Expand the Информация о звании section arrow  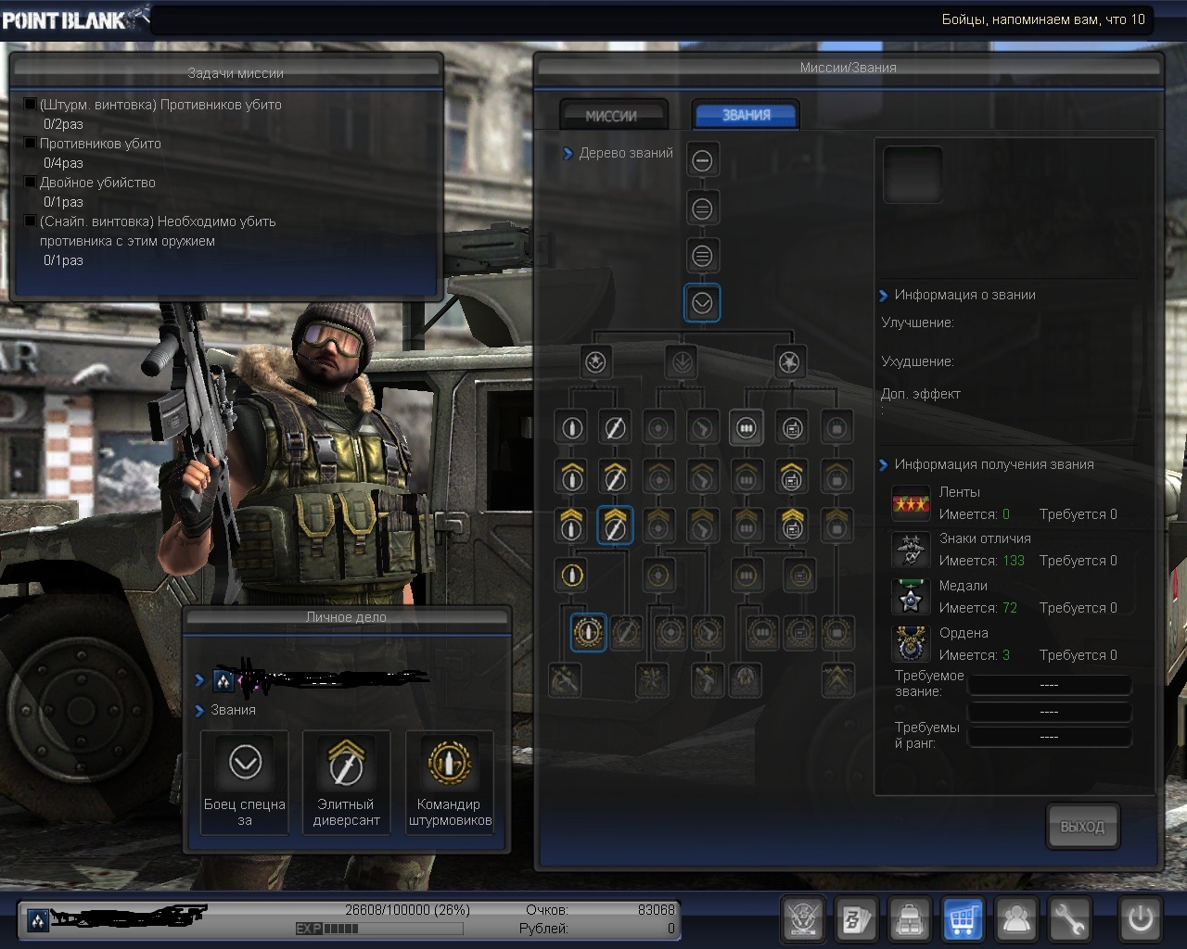883,296
